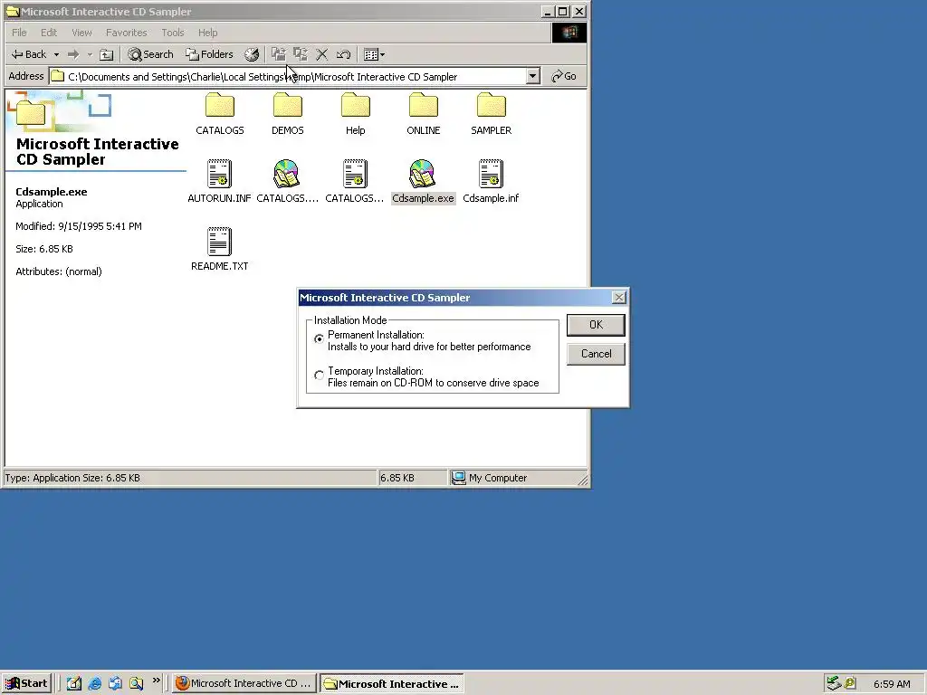Click 'Attributes: (normal)' text
This screenshot has width=927, height=695.
click(x=59, y=271)
